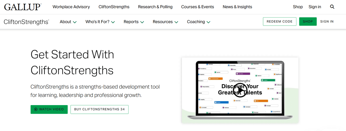Screen dimensions: 346x131
Task: Open Courses & Events
Action: click(x=198, y=7)
